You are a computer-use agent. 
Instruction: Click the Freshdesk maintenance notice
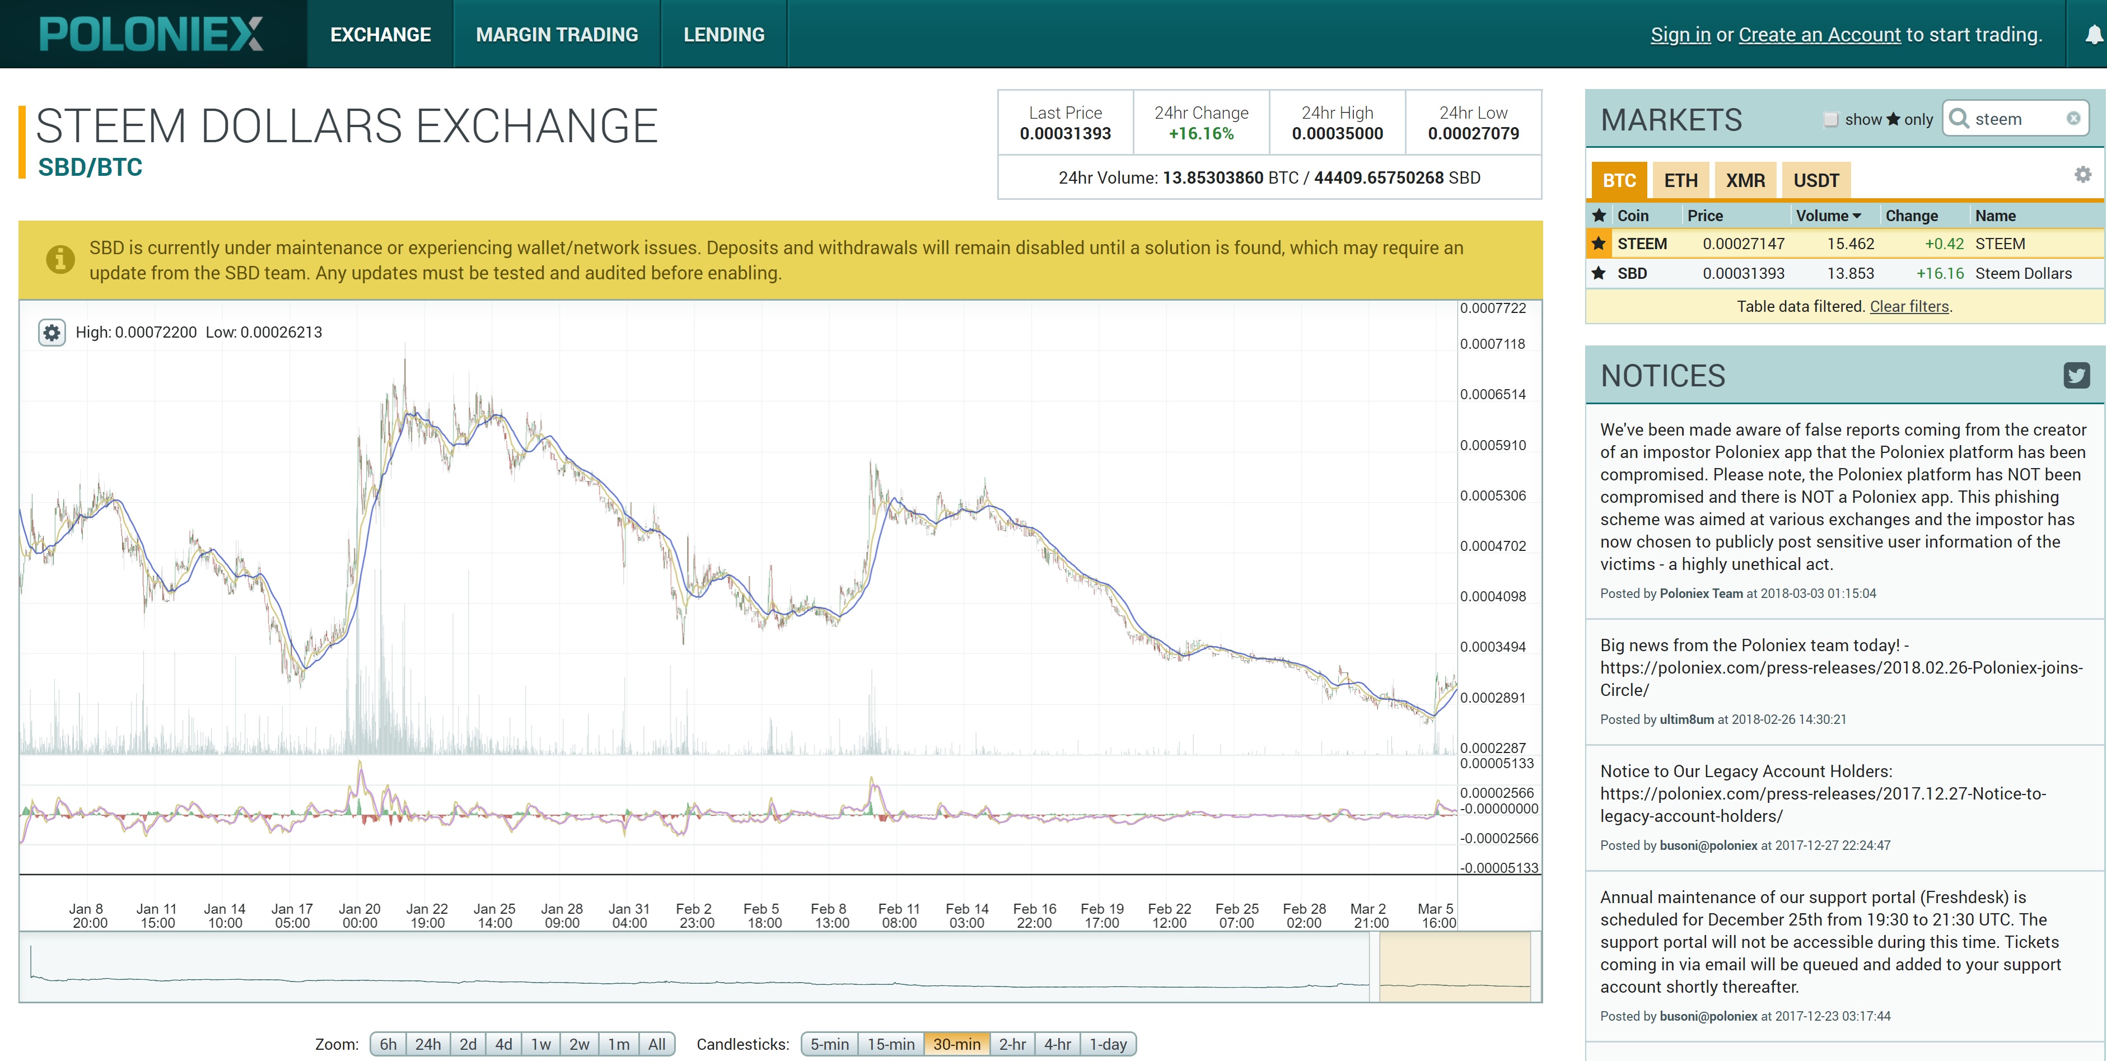pyautogui.click(x=1830, y=942)
